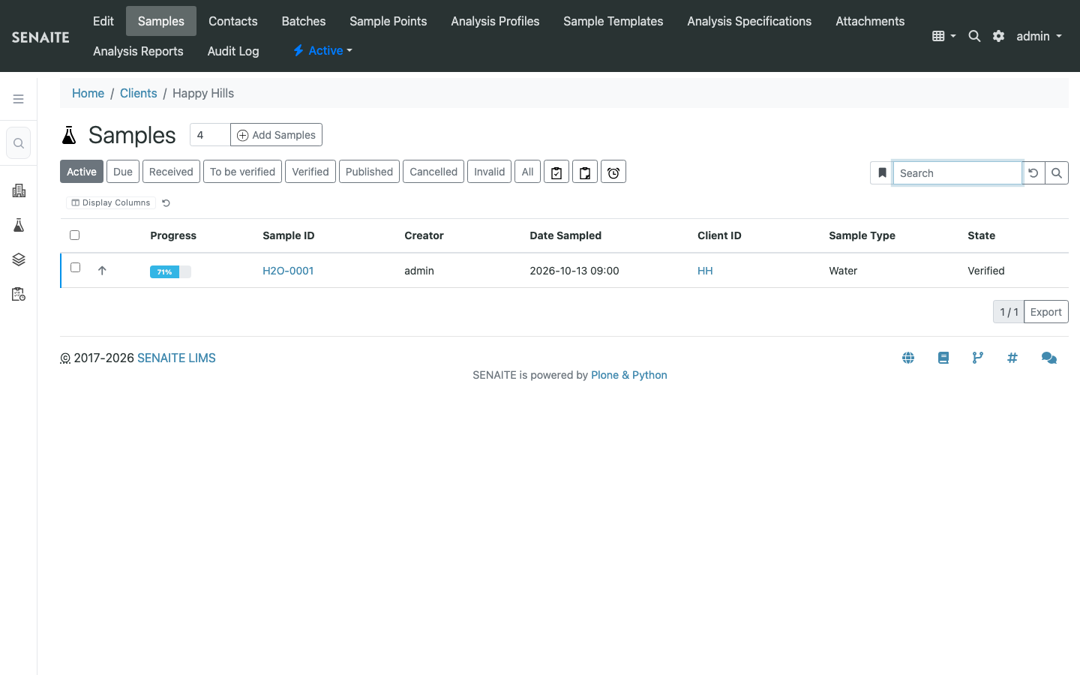Open the hash icon in footer
The height and width of the screenshot is (675, 1080).
coord(1012,358)
